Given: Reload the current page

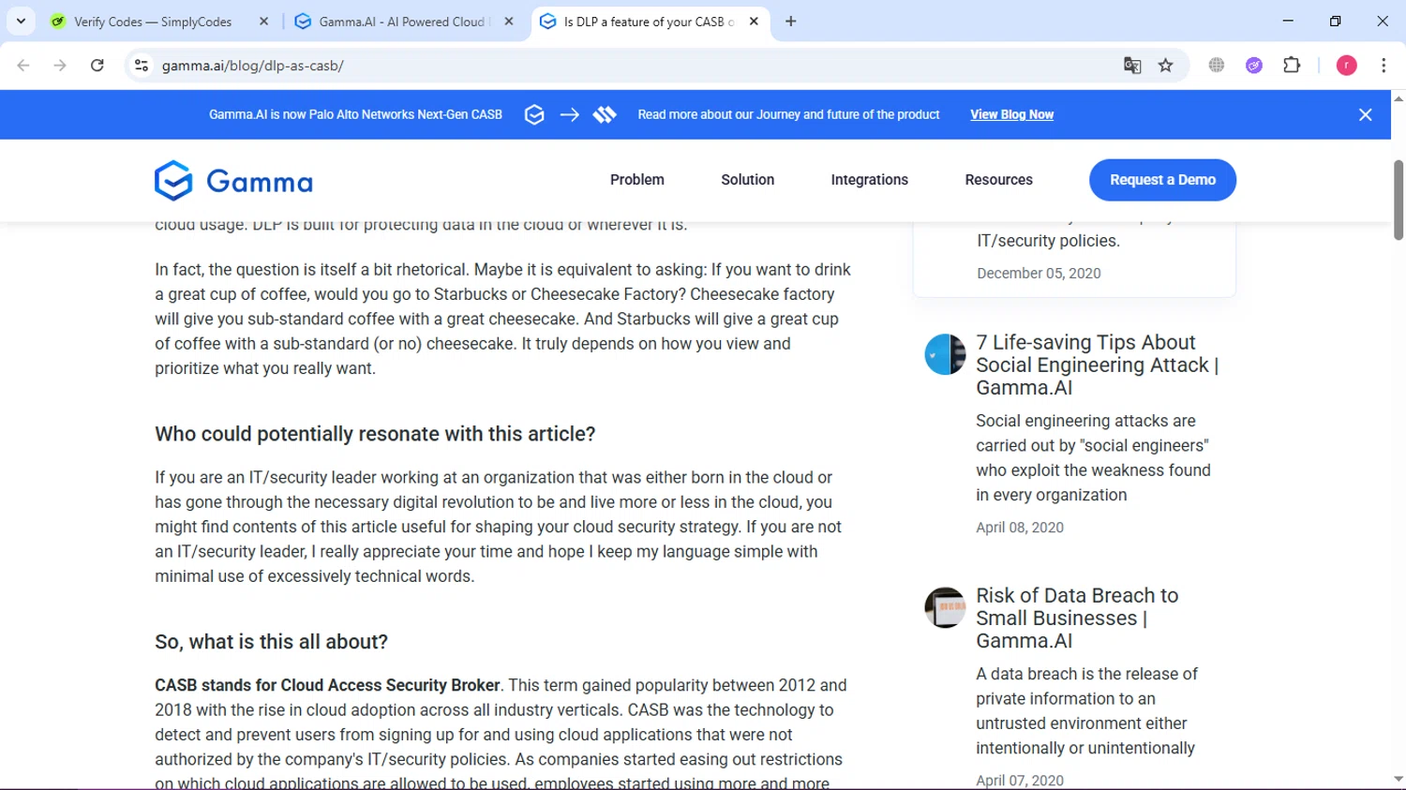Looking at the screenshot, I should [97, 66].
